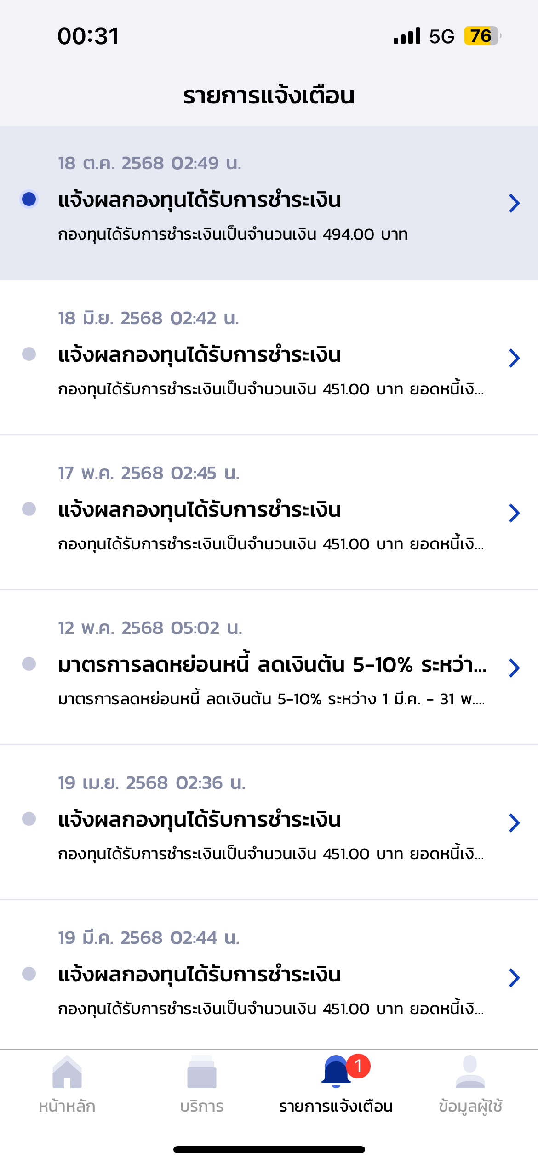Tap the red notification badge
The width and height of the screenshot is (538, 1164).
point(358,1067)
